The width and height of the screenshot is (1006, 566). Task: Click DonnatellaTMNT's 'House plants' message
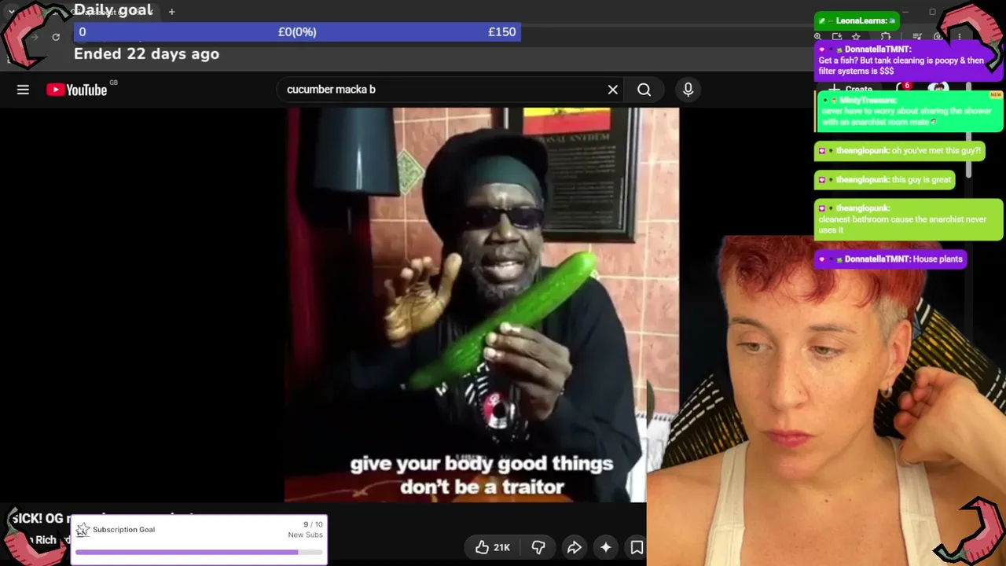[x=890, y=259]
